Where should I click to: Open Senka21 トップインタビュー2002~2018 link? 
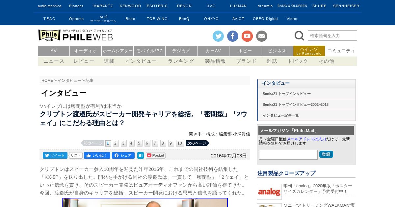pyautogui.click(x=306, y=104)
